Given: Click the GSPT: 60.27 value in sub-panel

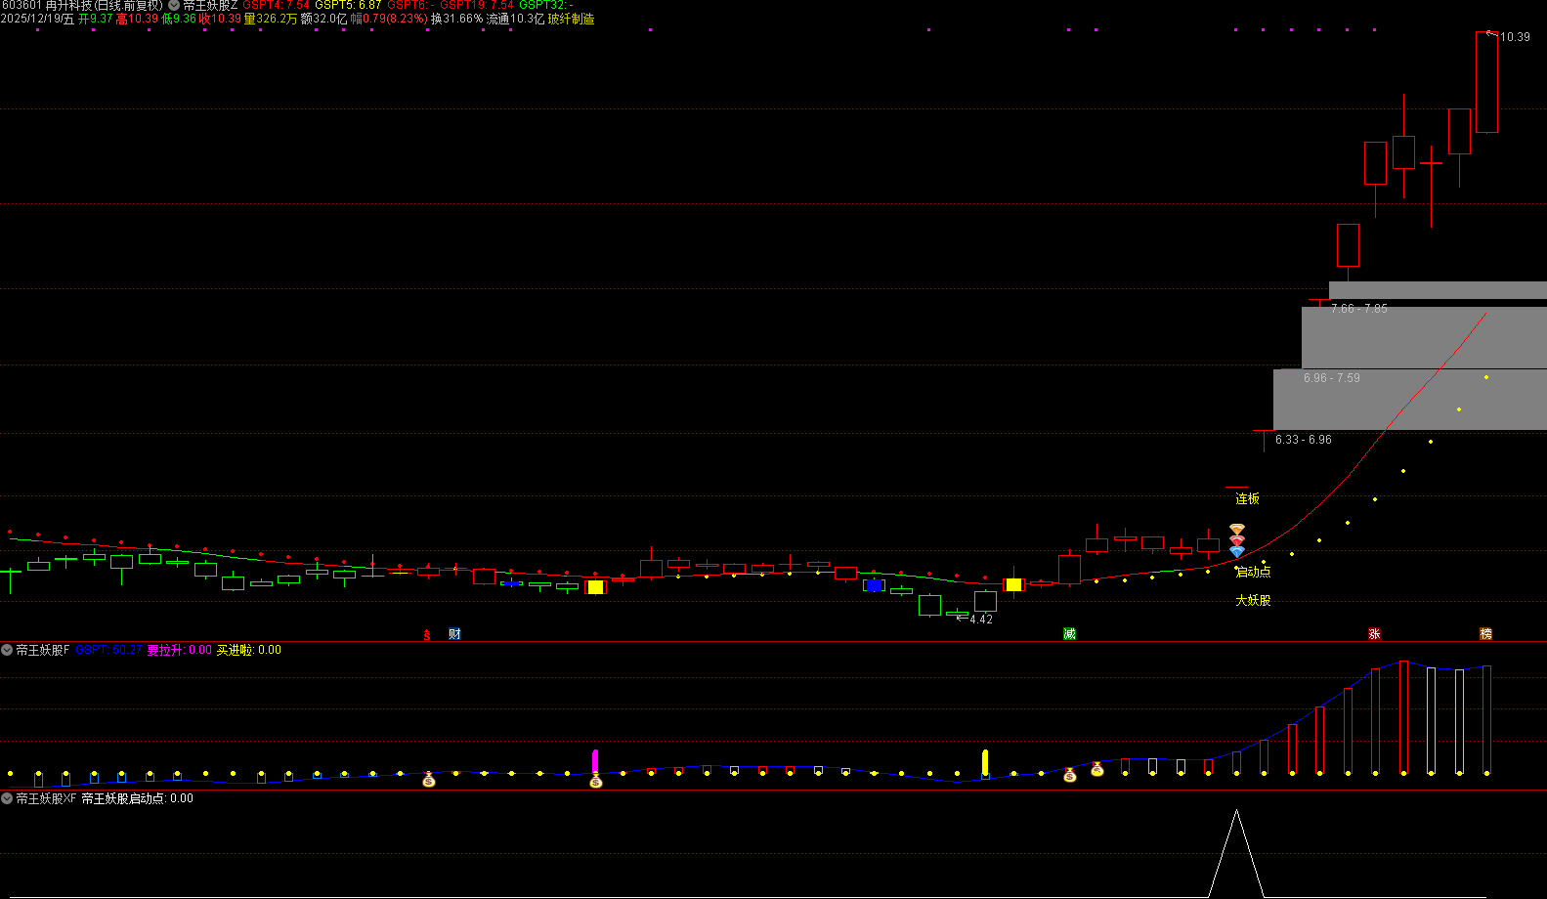Looking at the screenshot, I should click(x=108, y=650).
